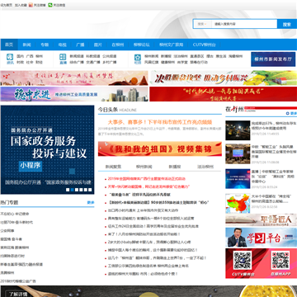Open CUTV柳州台 in the navigation bar
Image resolution: width=297 pixels, height=297 pixels.
[x=205, y=45]
